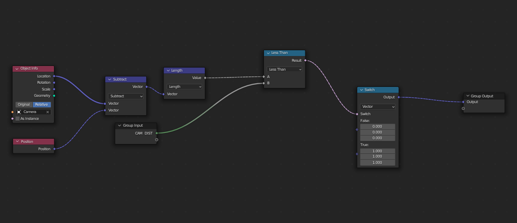The image size is (517, 223).
Task: Collapse the Subtract node chevron
Action: click(109, 80)
